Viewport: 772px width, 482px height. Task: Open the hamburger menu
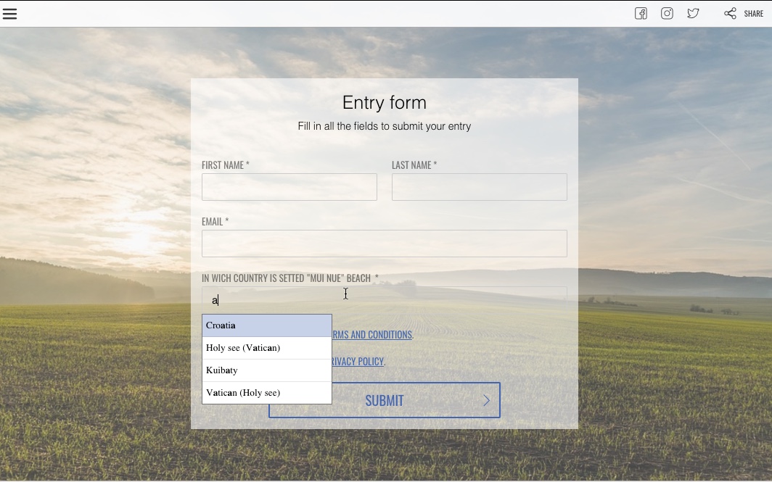point(10,14)
